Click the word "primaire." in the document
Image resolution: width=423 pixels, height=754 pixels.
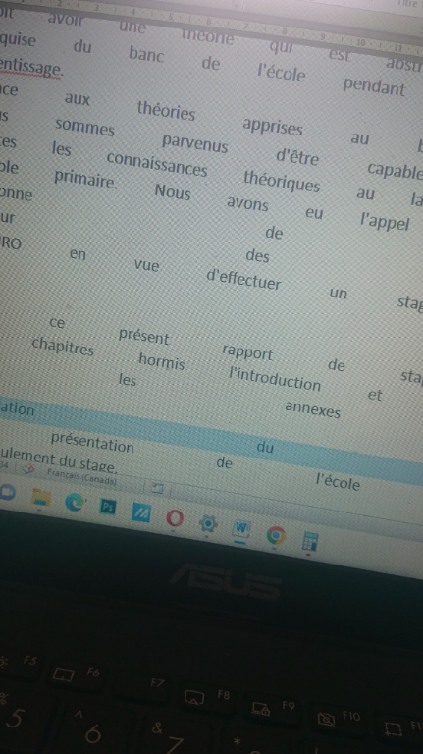coord(85,179)
